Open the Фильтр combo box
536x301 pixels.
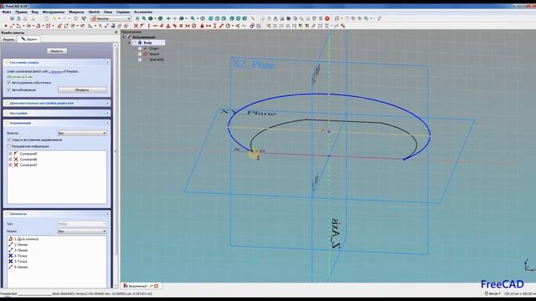point(82,133)
